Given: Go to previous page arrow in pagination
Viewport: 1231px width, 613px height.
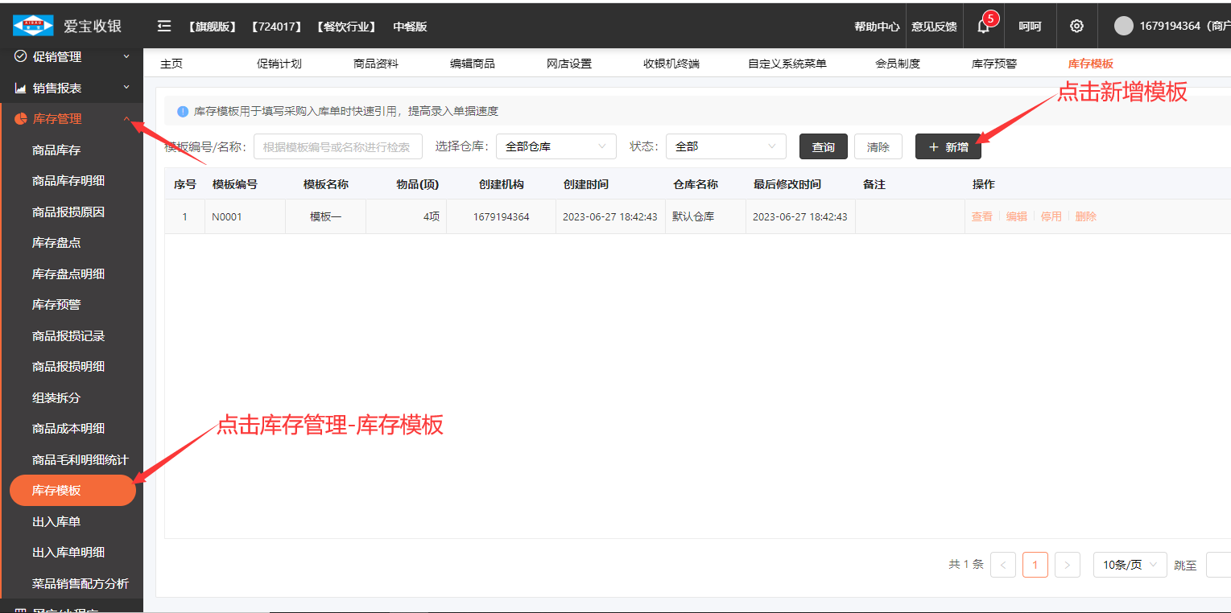Looking at the screenshot, I should [x=1003, y=565].
